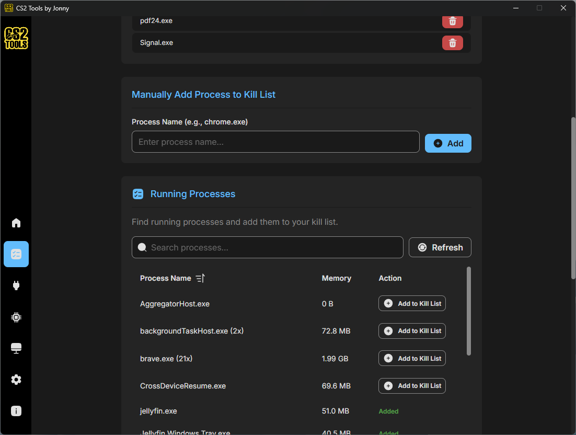Add backgroundTaskHost.exe to the kill list
Image resolution: width=576 pixels, height=435 pixels.
pos(412,331)
